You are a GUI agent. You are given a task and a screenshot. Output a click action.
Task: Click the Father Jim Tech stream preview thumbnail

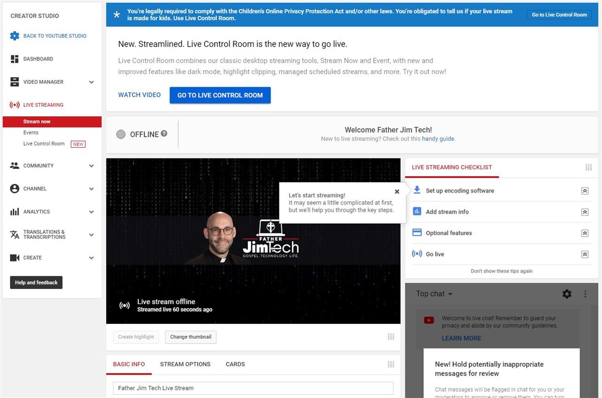point(253,241)
